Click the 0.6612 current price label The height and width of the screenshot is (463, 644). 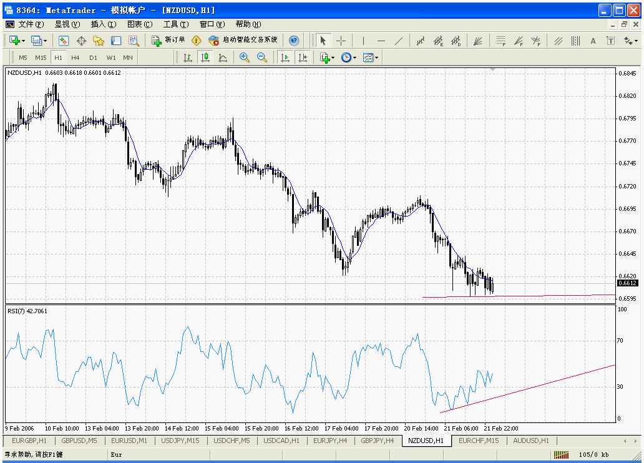pos(628,283)
